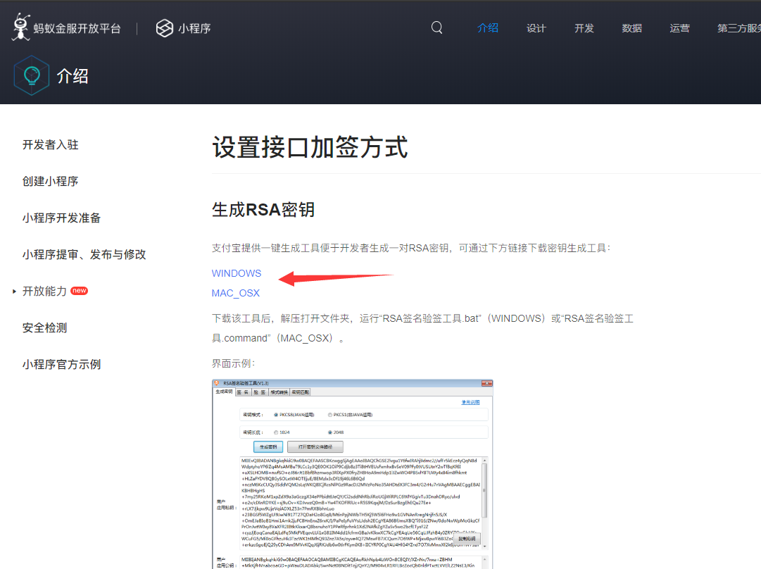
Task: Click the 小程序 cube icon in header
Action: click(x=164, y=28)
